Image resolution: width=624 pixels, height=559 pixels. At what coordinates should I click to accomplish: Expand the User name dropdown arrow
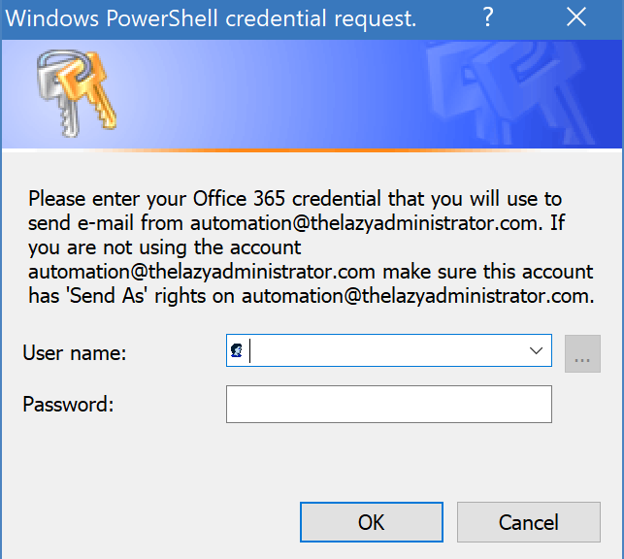pyautogui.click(x=536, y=350)
